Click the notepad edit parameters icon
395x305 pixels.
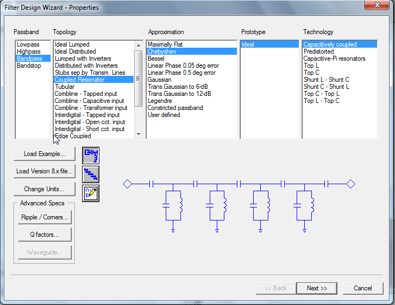(x=90, y=193)
